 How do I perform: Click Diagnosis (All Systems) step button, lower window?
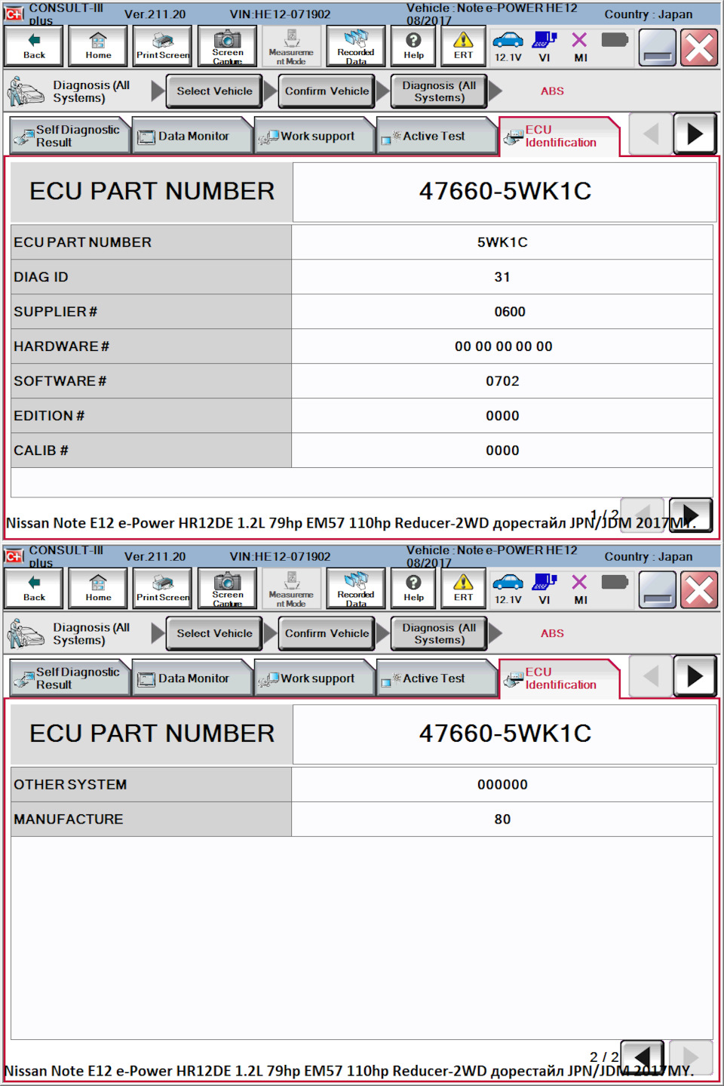tap(440, 634)
